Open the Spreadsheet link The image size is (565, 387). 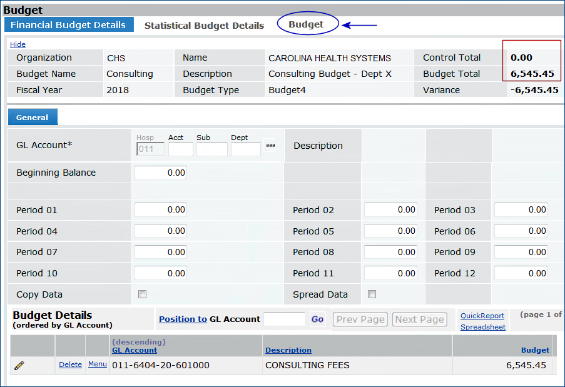pos(482,327)
